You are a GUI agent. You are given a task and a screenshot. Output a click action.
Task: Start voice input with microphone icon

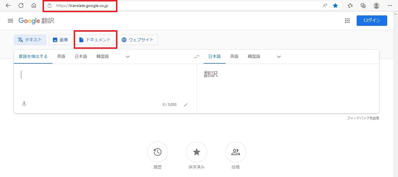click(x=24, y=104)
